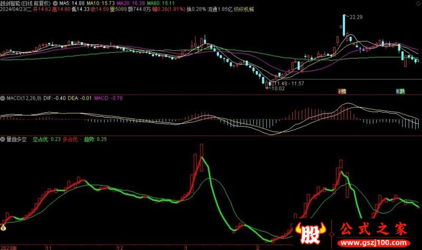This screenshot has width=422, height=250.
Task: Click the DIF: -0.40 value
Action: pyautogui.click(x=54, y=98)
